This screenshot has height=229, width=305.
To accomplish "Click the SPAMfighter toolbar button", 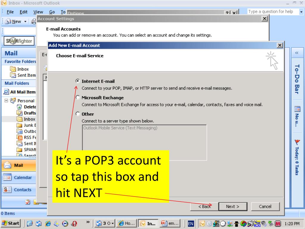I will [19, 41].
